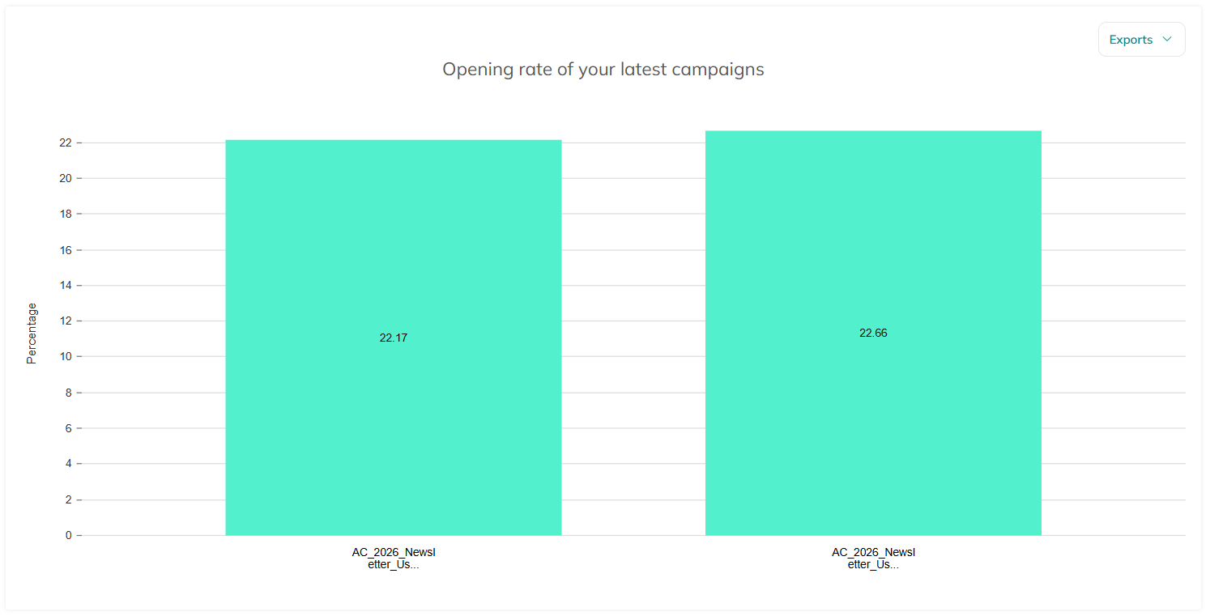
Task: Click the 10 tick on the y-axis
Action: tap(66, 357)
